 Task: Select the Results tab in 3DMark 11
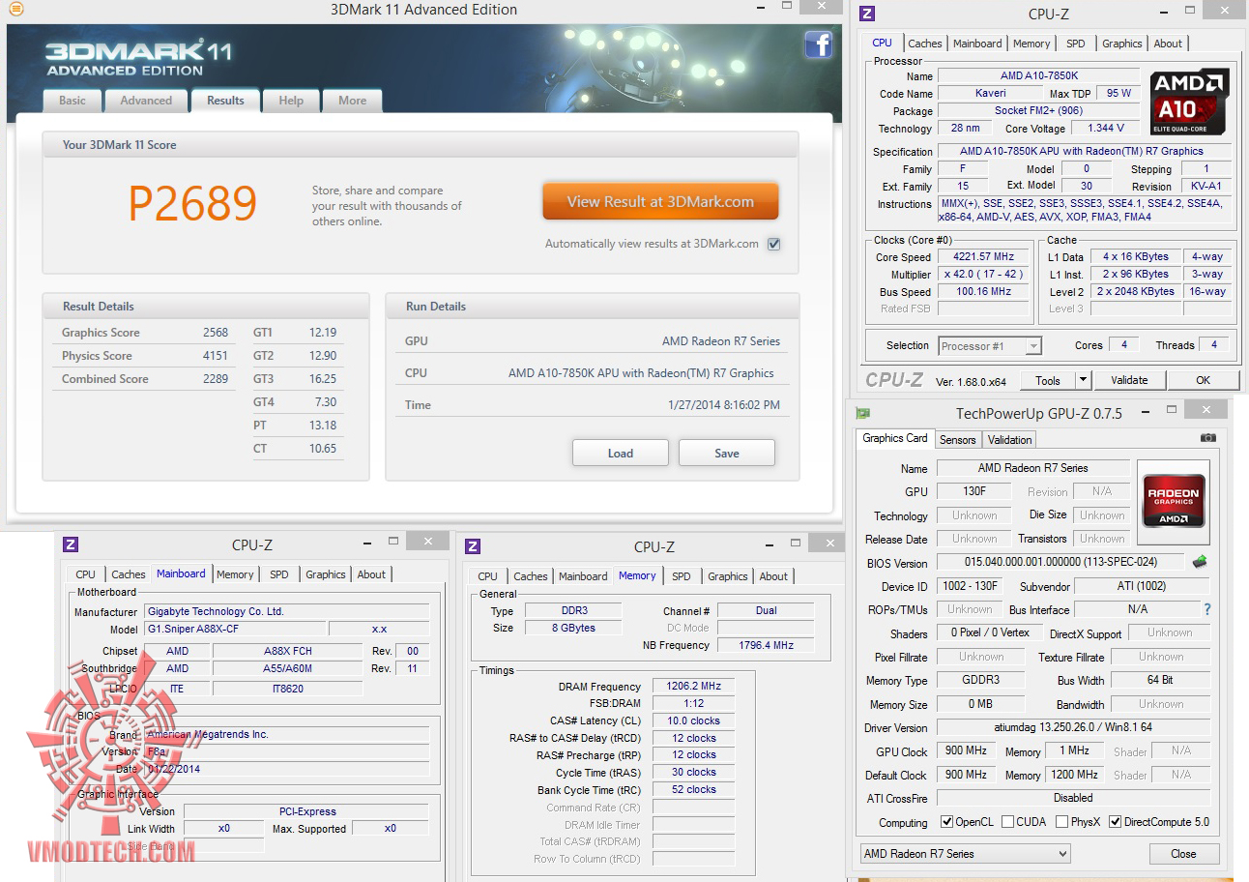[225, 101]
